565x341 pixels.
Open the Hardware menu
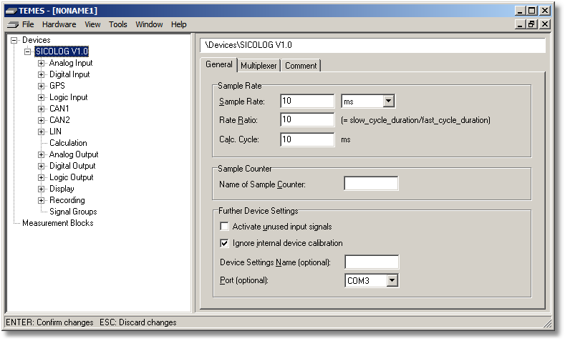[59, 24]
